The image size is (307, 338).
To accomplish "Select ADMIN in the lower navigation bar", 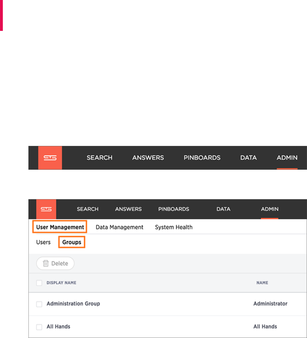I will point(270,209).
